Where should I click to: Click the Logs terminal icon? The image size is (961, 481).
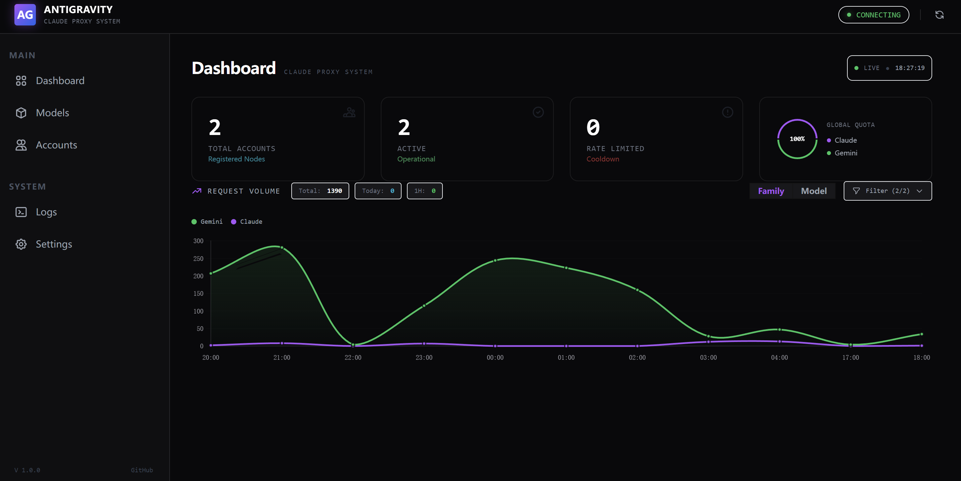[x=21, y=212]
